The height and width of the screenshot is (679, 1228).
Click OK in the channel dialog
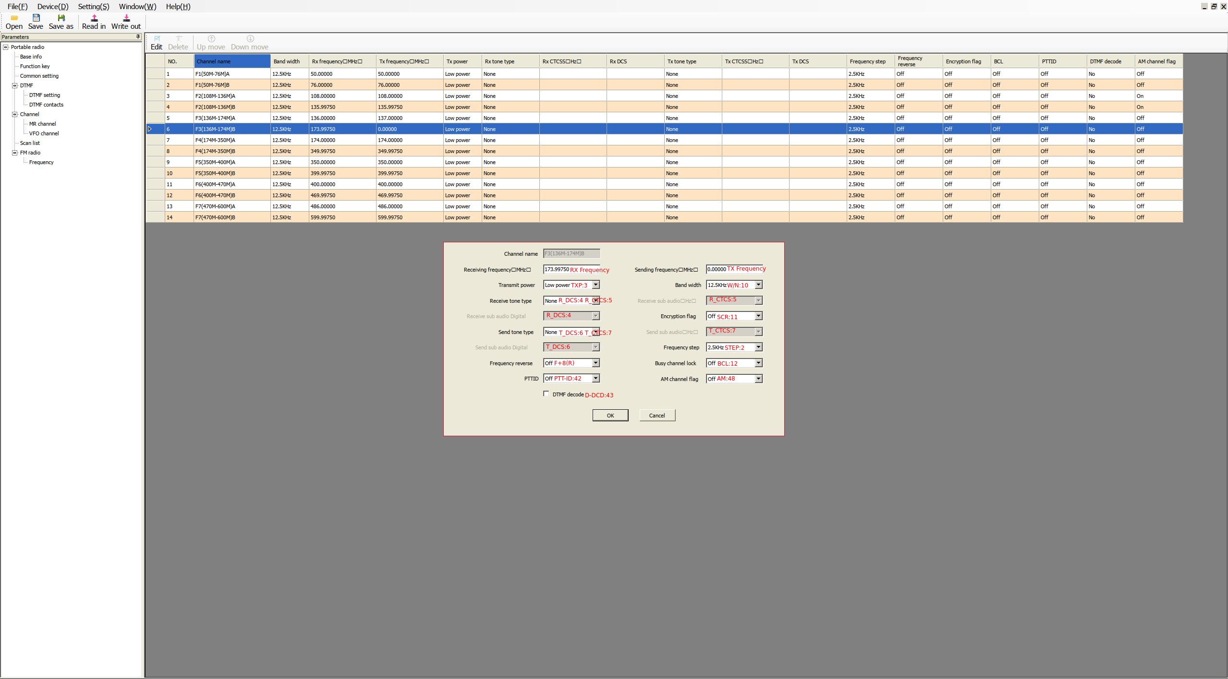tap(610, 416)
